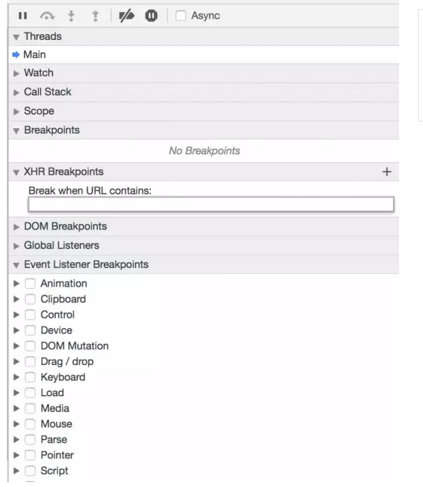Screen dimensions: 423x487
Task: Click the step out of function icon
Action: pos(96,15)
